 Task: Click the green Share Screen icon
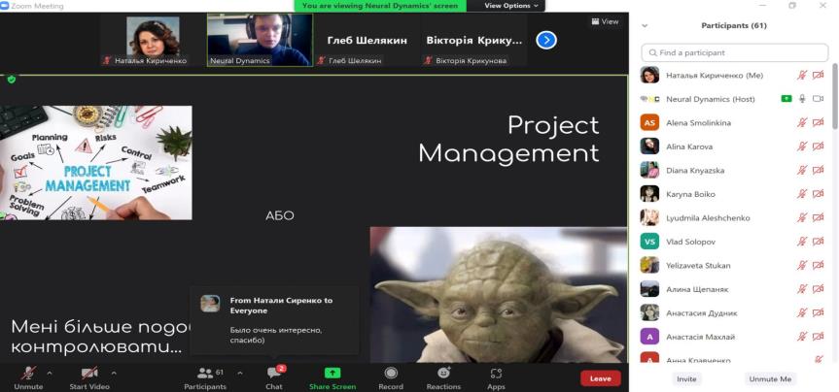pyautogui.click(x=332, y=373)
